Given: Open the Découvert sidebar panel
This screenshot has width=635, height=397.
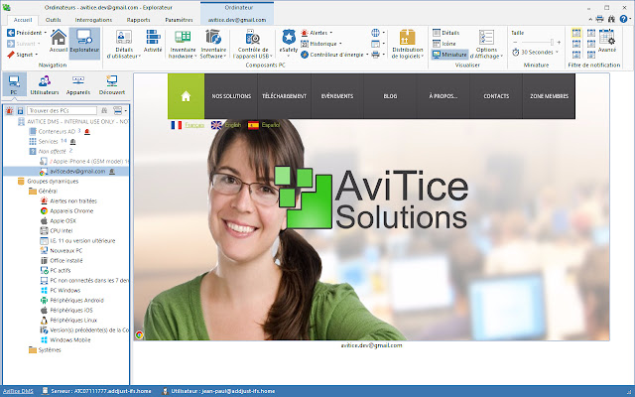Looking at the screenshot, I should pos(112,84).
